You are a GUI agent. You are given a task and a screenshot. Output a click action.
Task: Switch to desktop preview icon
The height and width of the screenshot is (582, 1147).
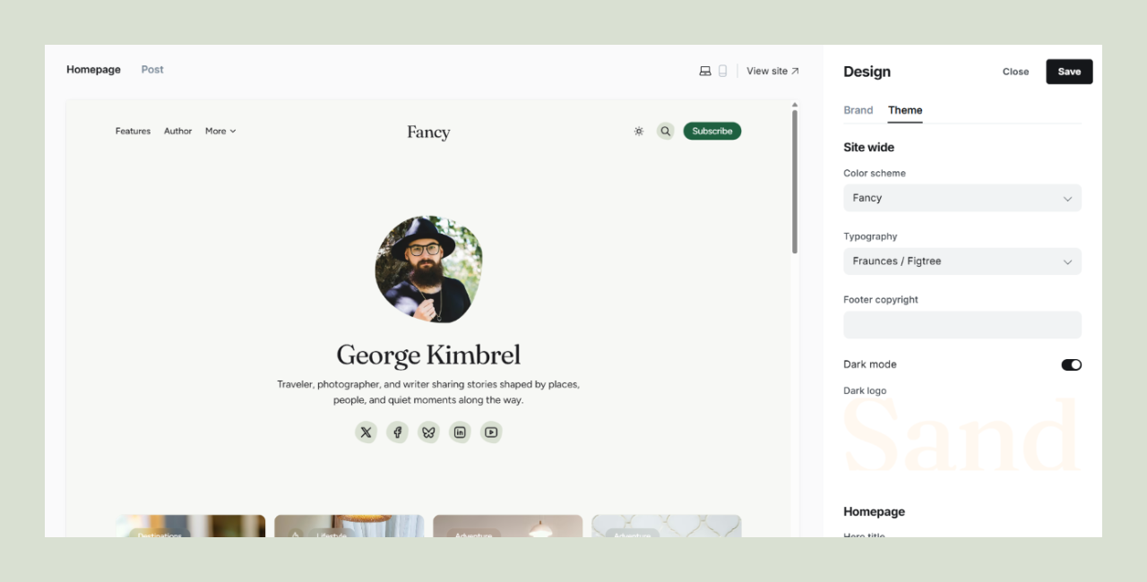point(705,71)
